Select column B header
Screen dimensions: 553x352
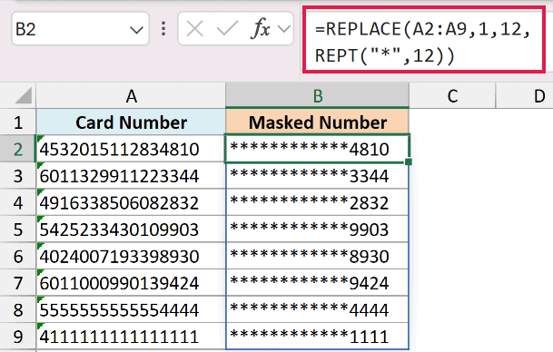(318, 96)
